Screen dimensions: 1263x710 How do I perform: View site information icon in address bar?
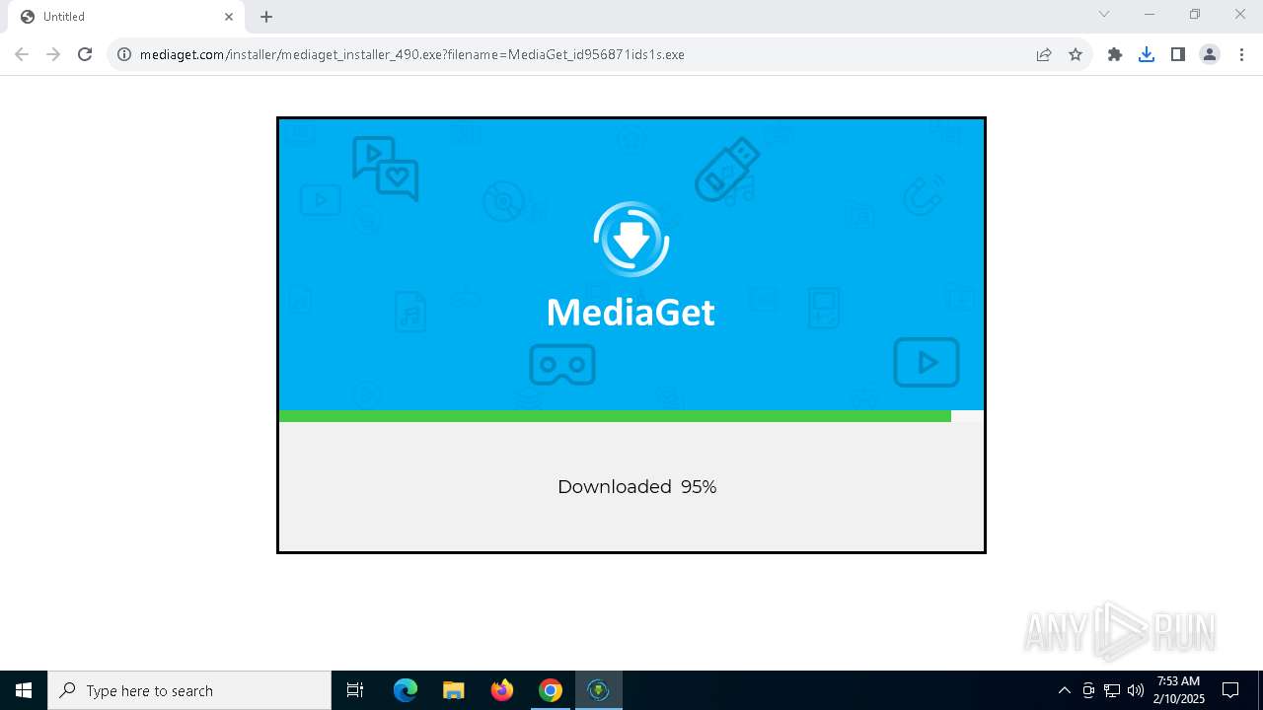[124, 54]
